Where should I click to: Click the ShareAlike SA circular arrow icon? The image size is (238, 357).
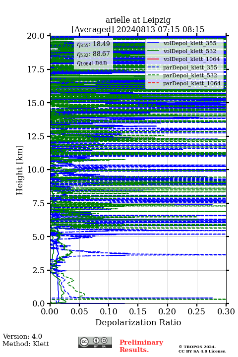tap(104, 341)
